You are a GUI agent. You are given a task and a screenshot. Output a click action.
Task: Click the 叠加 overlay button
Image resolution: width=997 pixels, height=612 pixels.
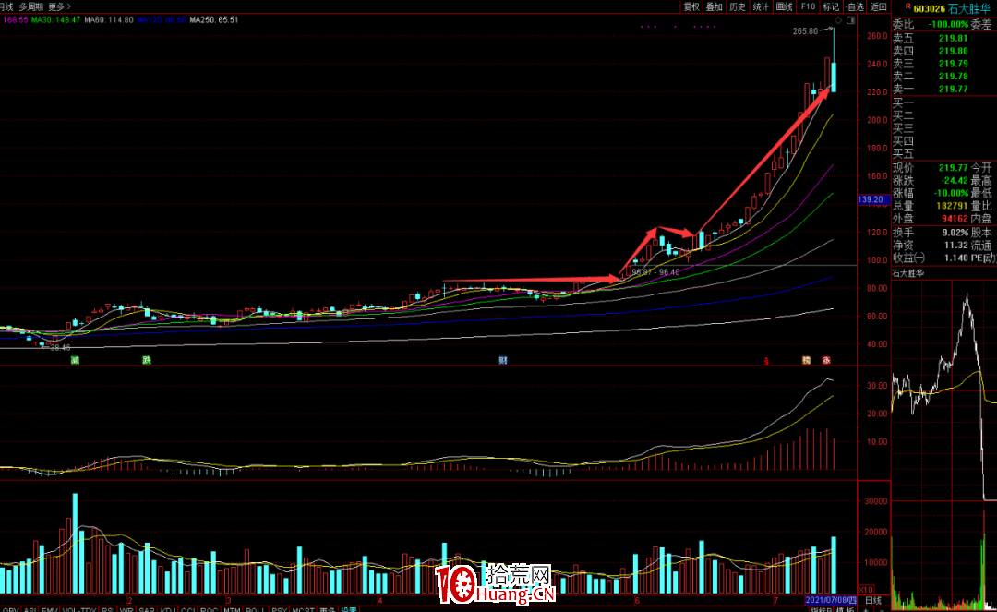tap(714, 6)
